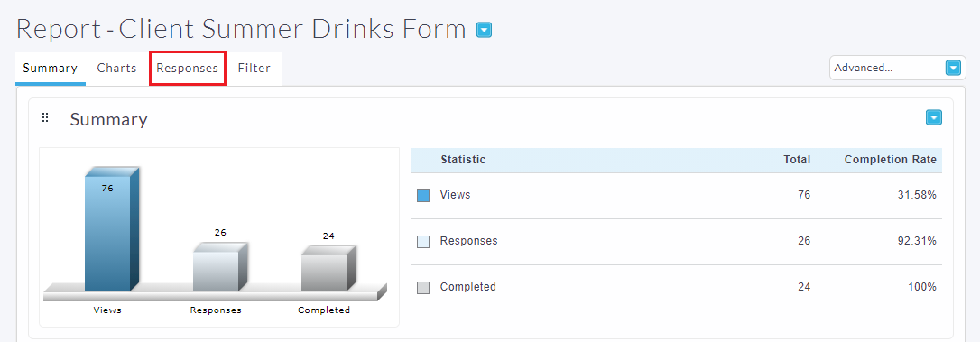Viewport: 980px width, 342px height.
Task: Open the Charts tab
Action: tap(117, 69)
